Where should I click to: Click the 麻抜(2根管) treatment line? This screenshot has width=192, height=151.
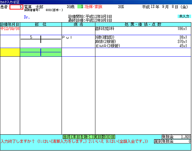pos(141,42)
